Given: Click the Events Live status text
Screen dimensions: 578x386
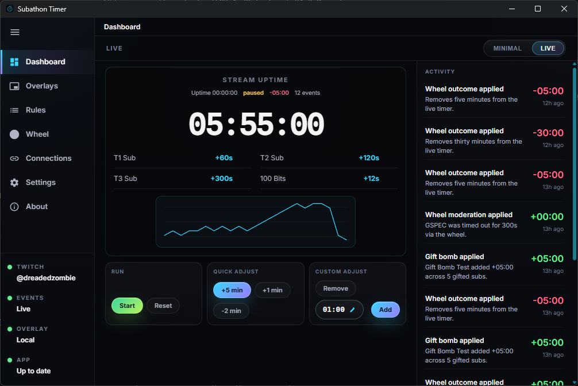Looking at the screenshot, I should pyautogui.click(x=24, y=309).
